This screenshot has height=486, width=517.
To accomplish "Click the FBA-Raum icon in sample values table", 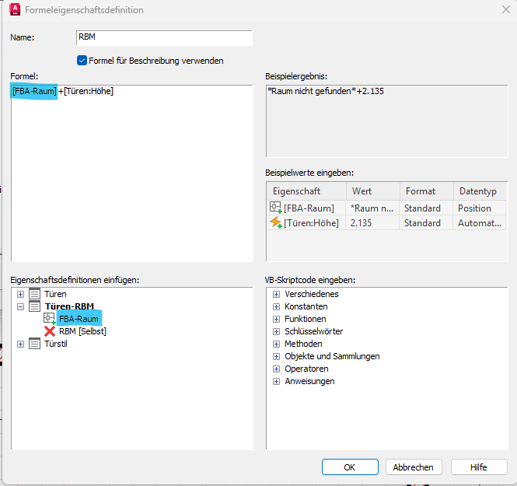I will point(275,208).
